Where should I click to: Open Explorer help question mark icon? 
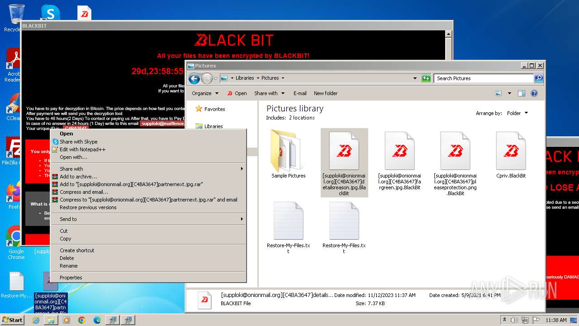[534, 93]
